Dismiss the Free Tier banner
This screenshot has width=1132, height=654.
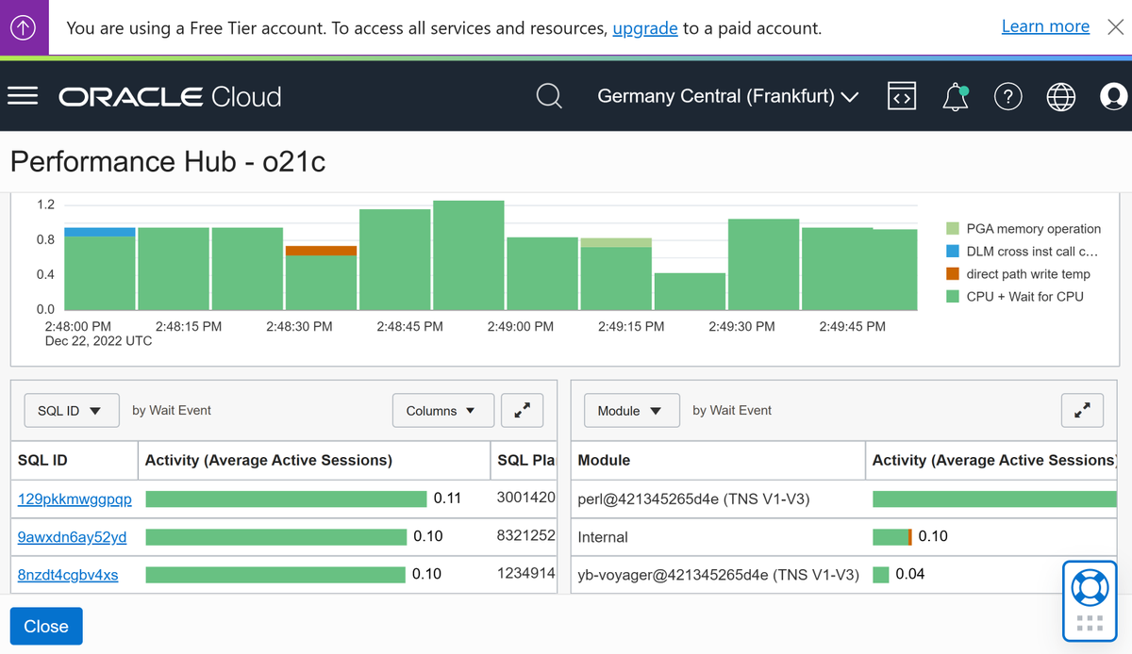tap(1115, 27)
